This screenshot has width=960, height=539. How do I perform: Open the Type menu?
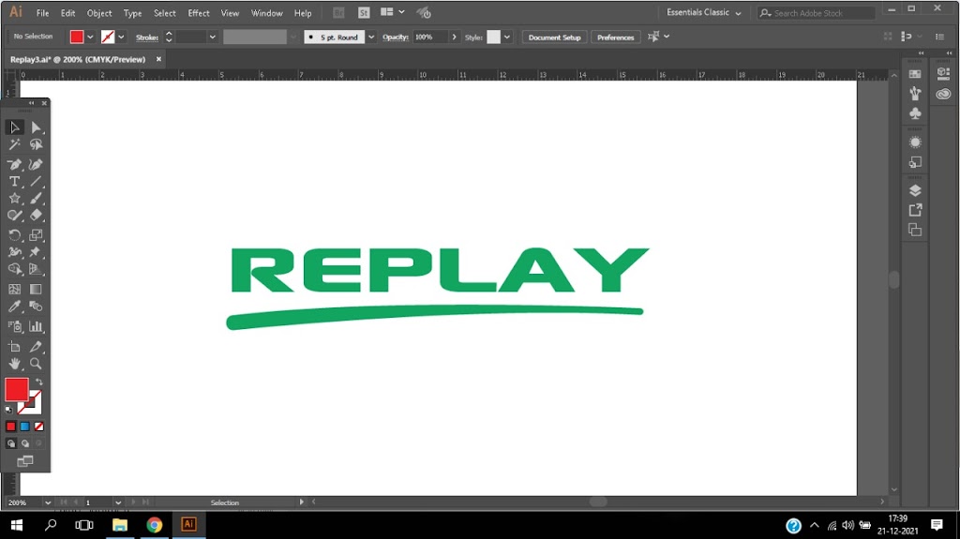tap(132, 13)
